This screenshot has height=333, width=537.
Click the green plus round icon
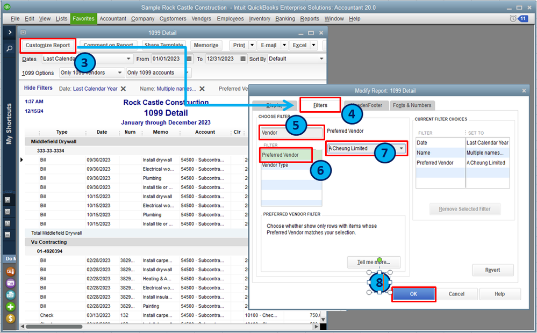(10, 307)
